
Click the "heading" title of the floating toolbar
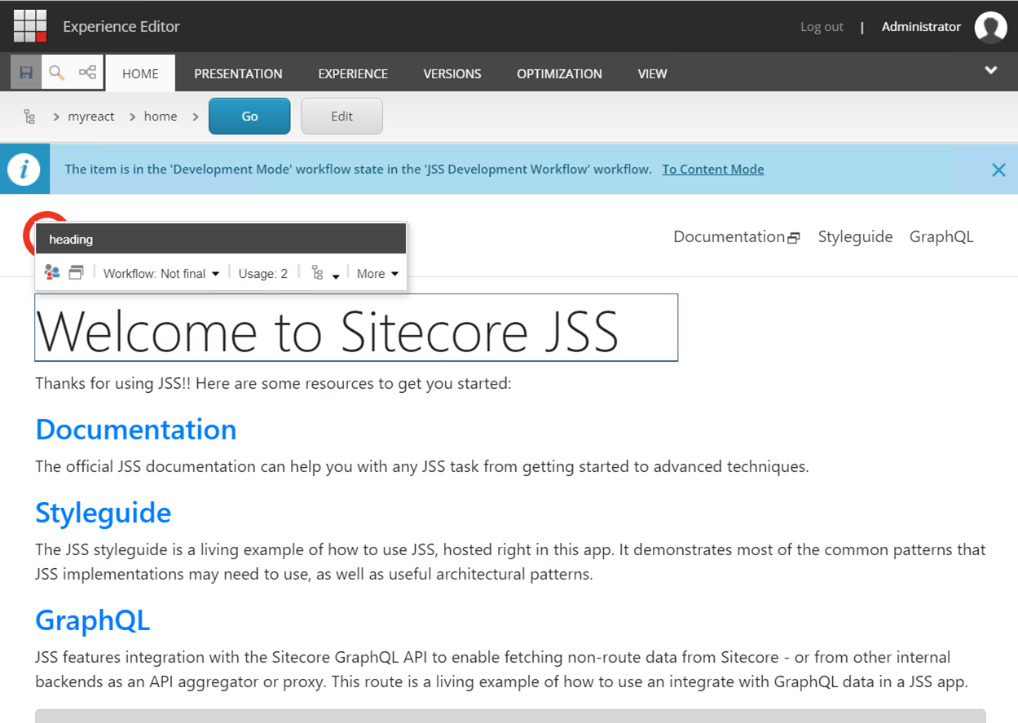click(x=71, y=240)
